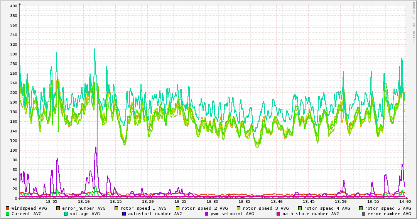Image resolution: width=417 pixels, height=219 pixels.
Task: Click the 13:05 tick label on x-axis
Action: 52,201
